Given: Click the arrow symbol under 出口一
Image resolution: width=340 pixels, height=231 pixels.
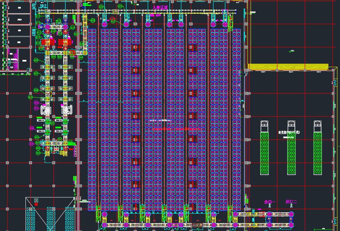Looking at the screenshot, I should click(x=270, y=205).
